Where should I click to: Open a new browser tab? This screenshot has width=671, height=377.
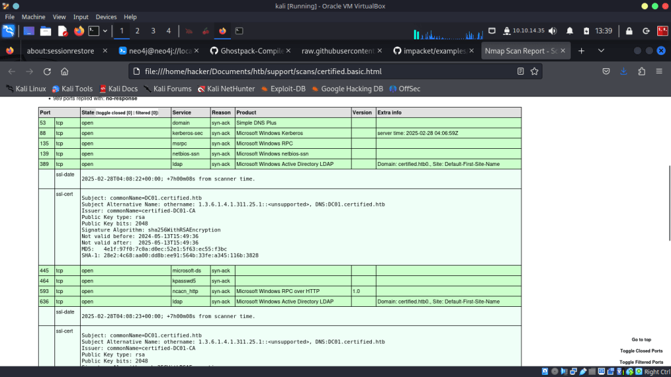581,50
